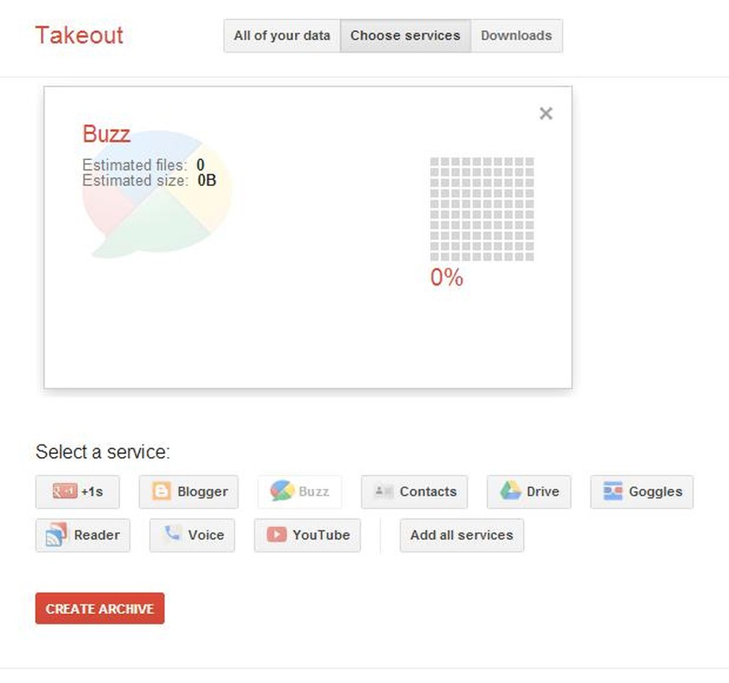729x683 pixels.
Task: Go to the Downloads tab
Action: (516, 36)
